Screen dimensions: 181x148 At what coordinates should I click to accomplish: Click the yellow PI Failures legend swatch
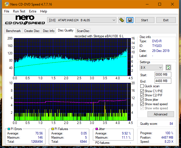click(52, 129)
